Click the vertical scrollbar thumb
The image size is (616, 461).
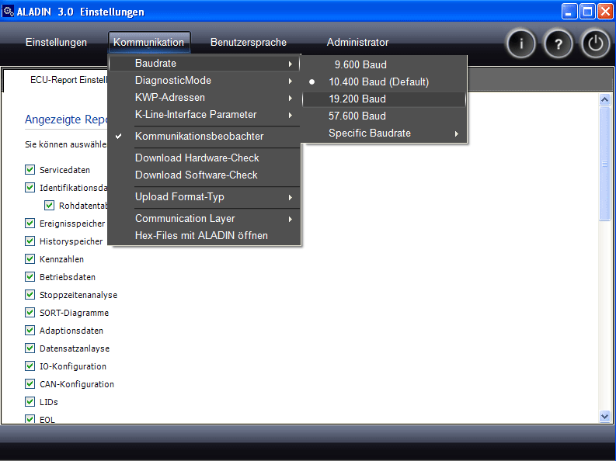click(604, 164)
